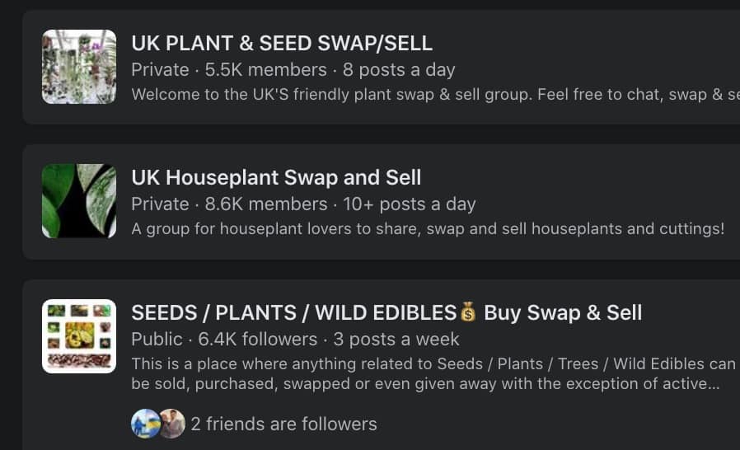
Task: Click '10+ posts a day' activity text
Action: [410, 204]
